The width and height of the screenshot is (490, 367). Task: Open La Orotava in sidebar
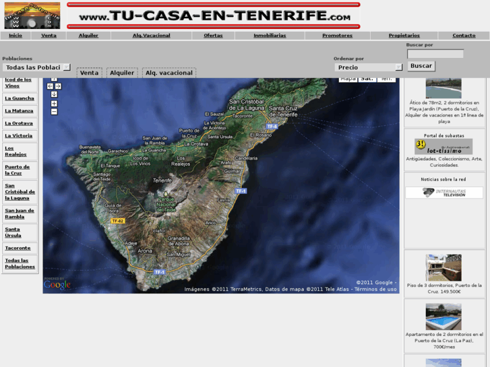tap(19, 123)
